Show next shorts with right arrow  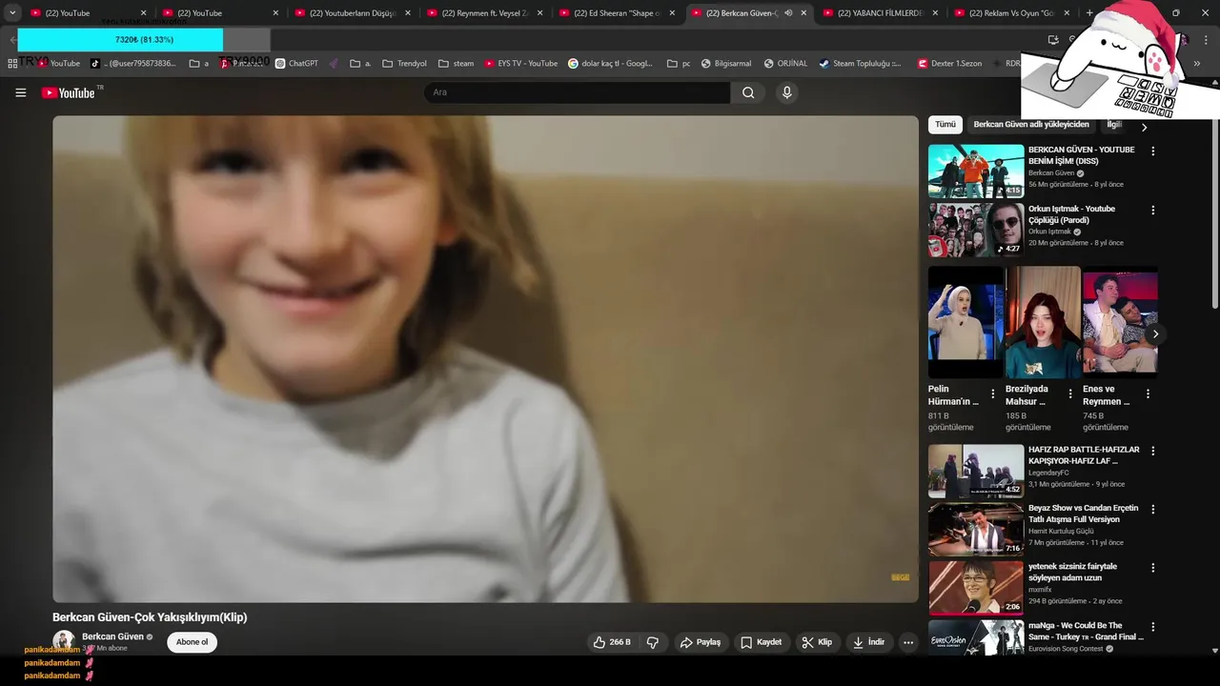point(1155,334)
